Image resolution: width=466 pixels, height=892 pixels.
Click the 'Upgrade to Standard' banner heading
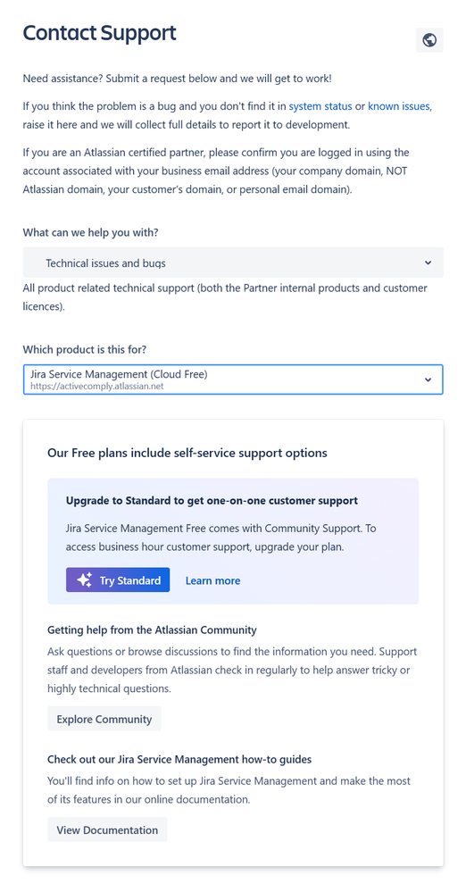pos(212,501)
